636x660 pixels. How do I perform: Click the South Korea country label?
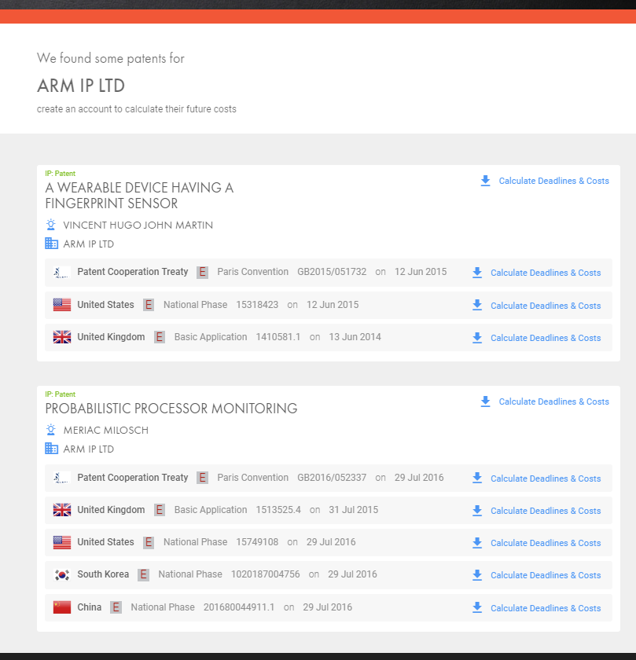tap(103, 574)
